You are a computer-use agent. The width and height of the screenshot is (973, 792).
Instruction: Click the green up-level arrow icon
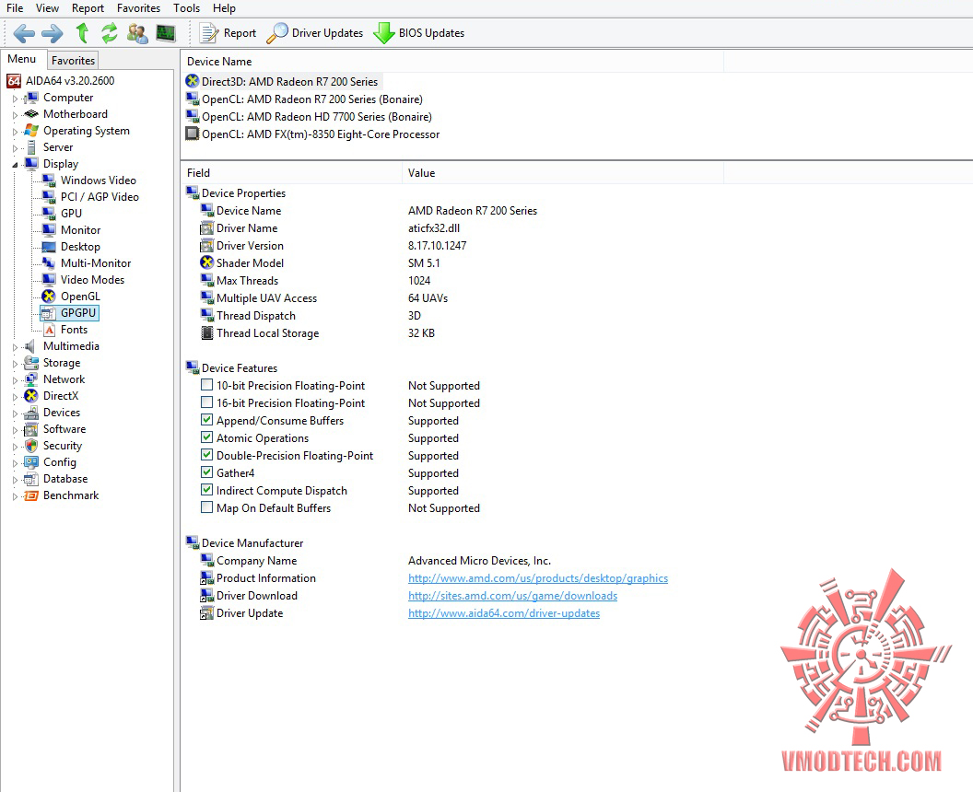[82, 33]
